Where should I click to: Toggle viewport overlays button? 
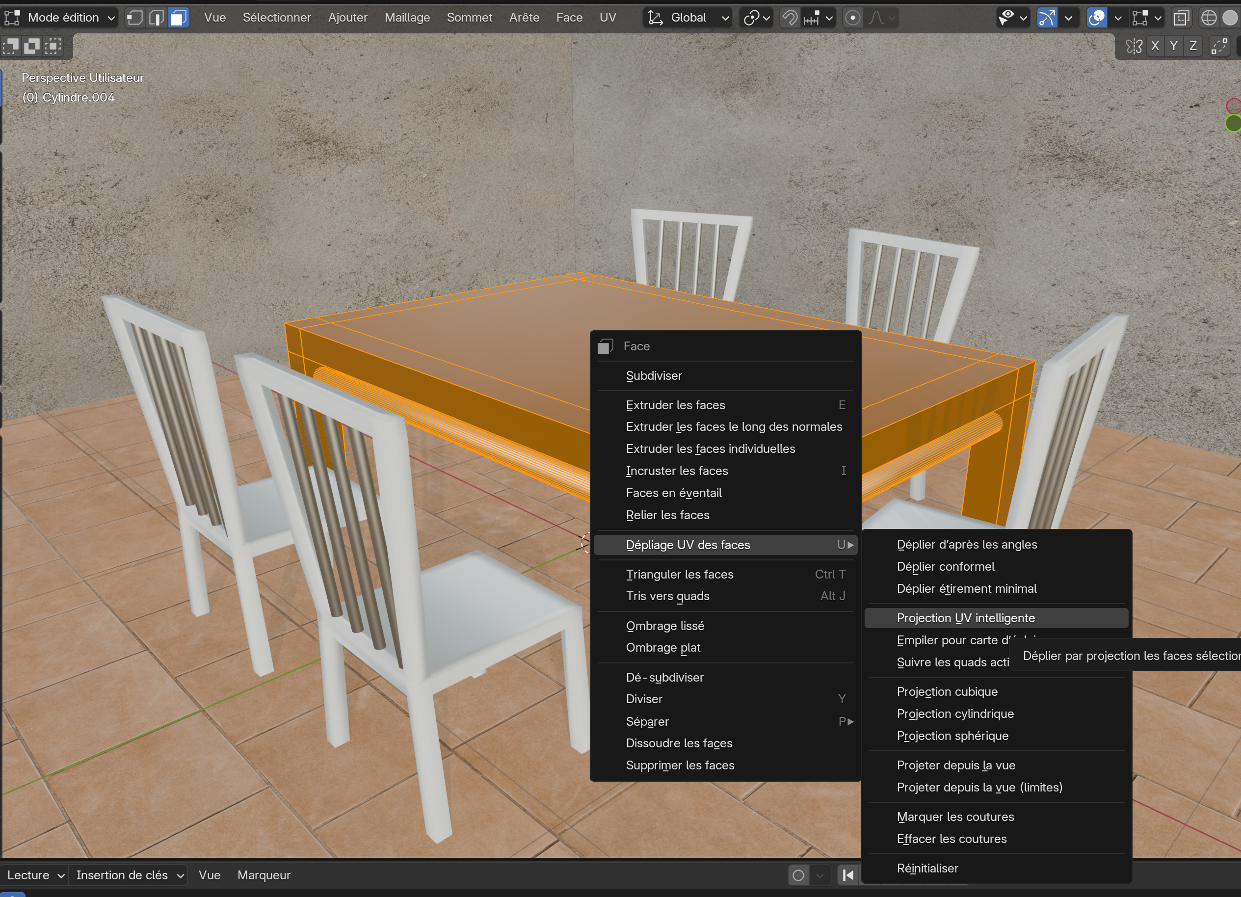pyautogui.click(x=1097, y=18)
